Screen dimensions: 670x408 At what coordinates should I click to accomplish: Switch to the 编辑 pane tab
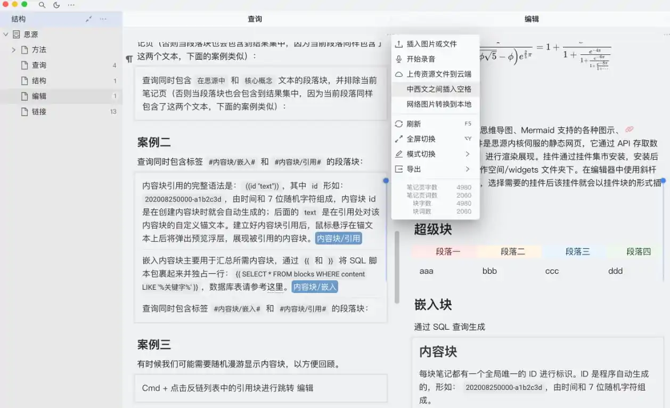coord(532,19)
